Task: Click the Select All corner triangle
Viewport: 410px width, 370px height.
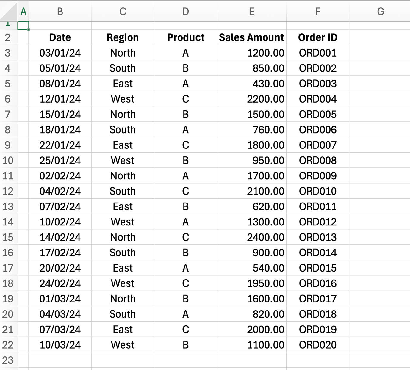Action: point(9,11)
